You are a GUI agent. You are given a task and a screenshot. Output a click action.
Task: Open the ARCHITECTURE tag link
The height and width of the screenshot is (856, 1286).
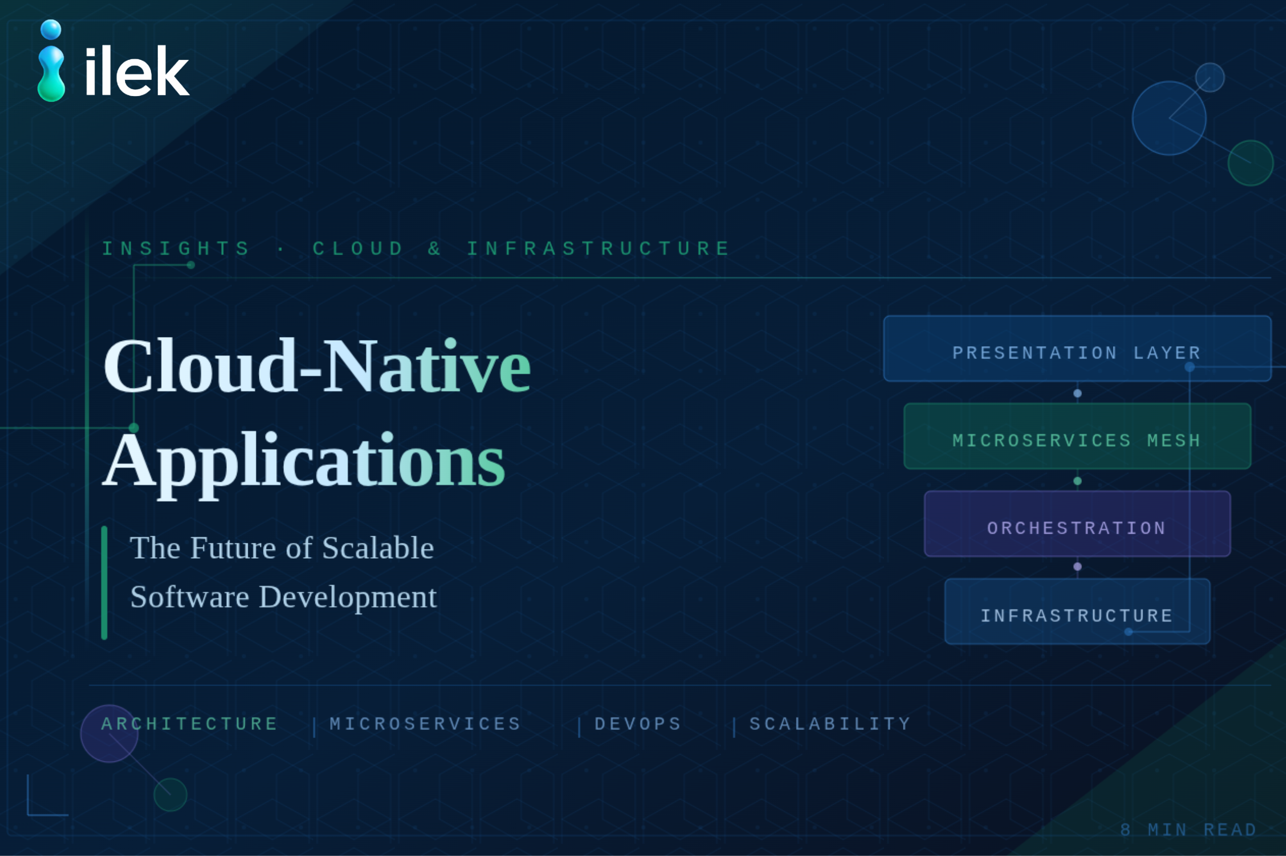[x=189, y=724]
